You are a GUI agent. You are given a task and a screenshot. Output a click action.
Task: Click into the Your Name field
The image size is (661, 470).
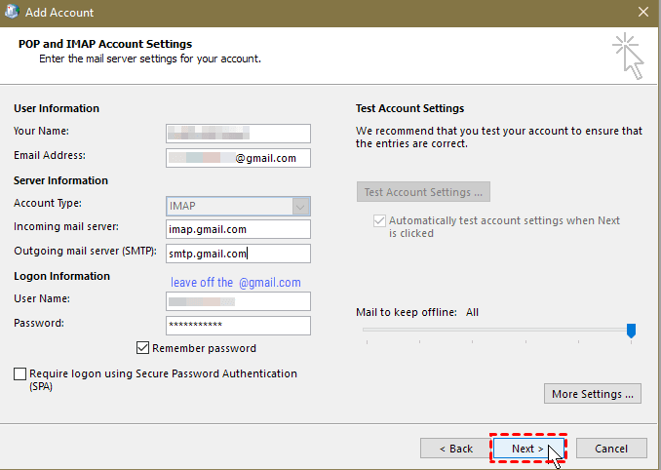tap(238, 134)
